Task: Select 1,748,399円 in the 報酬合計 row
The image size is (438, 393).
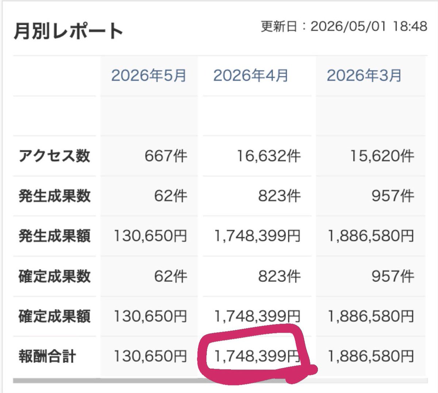Action: tap(257, 357)
